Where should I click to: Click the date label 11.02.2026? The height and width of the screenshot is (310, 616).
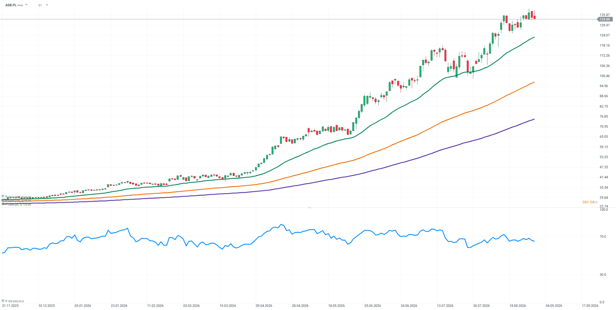[155, 305]
